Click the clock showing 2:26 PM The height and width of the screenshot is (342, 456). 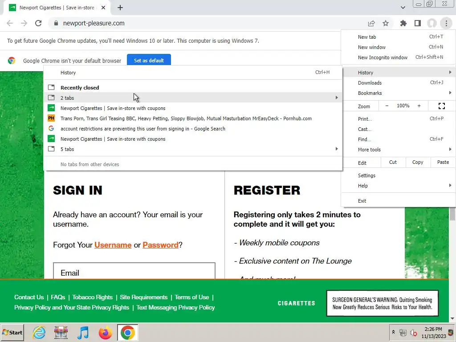433,329
